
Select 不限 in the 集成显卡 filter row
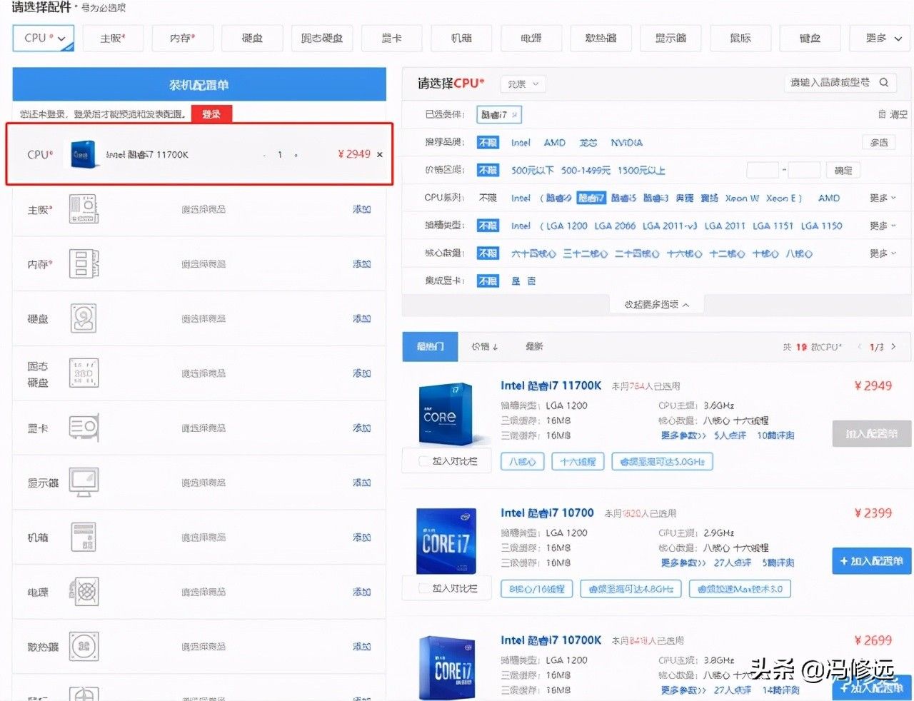pos(488,281)
